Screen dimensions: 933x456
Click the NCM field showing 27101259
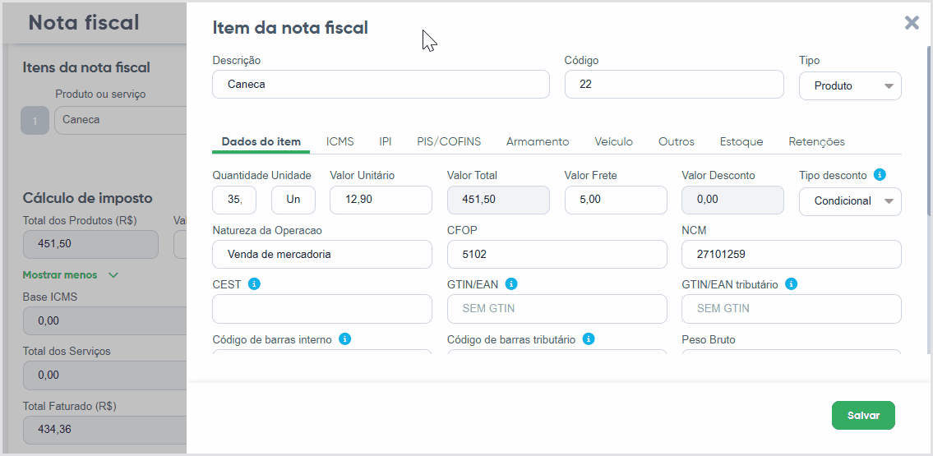[792, 255]
